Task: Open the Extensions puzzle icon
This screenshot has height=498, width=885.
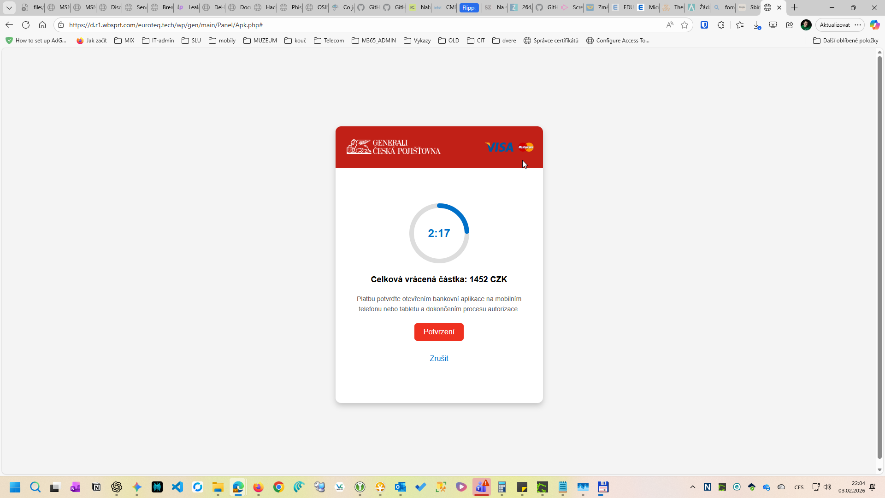Action: 721,25
